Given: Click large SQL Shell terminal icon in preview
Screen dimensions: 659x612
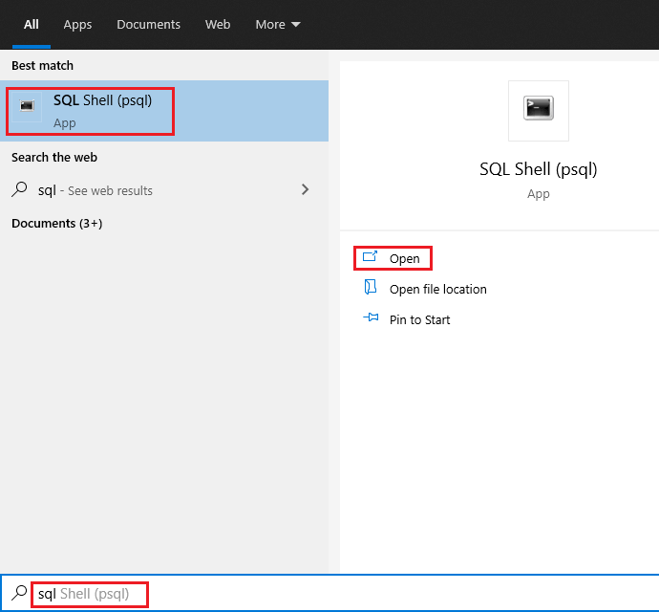Looking at the screenshot, I should point(539,110).
